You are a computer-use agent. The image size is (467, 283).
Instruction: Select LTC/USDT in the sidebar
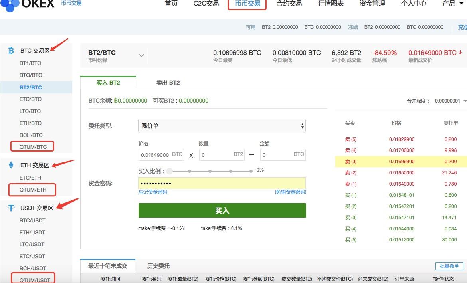32,244
